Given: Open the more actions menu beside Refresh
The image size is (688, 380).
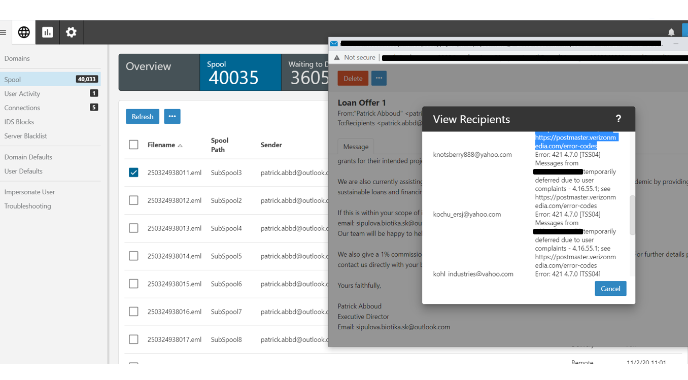Looking at the screenshot, I should [172, 117].
